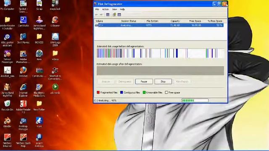Image resolution: width=269 pixels, height=151 pixels.
Task: Click the grayed Analyze button
Action: 106,81
